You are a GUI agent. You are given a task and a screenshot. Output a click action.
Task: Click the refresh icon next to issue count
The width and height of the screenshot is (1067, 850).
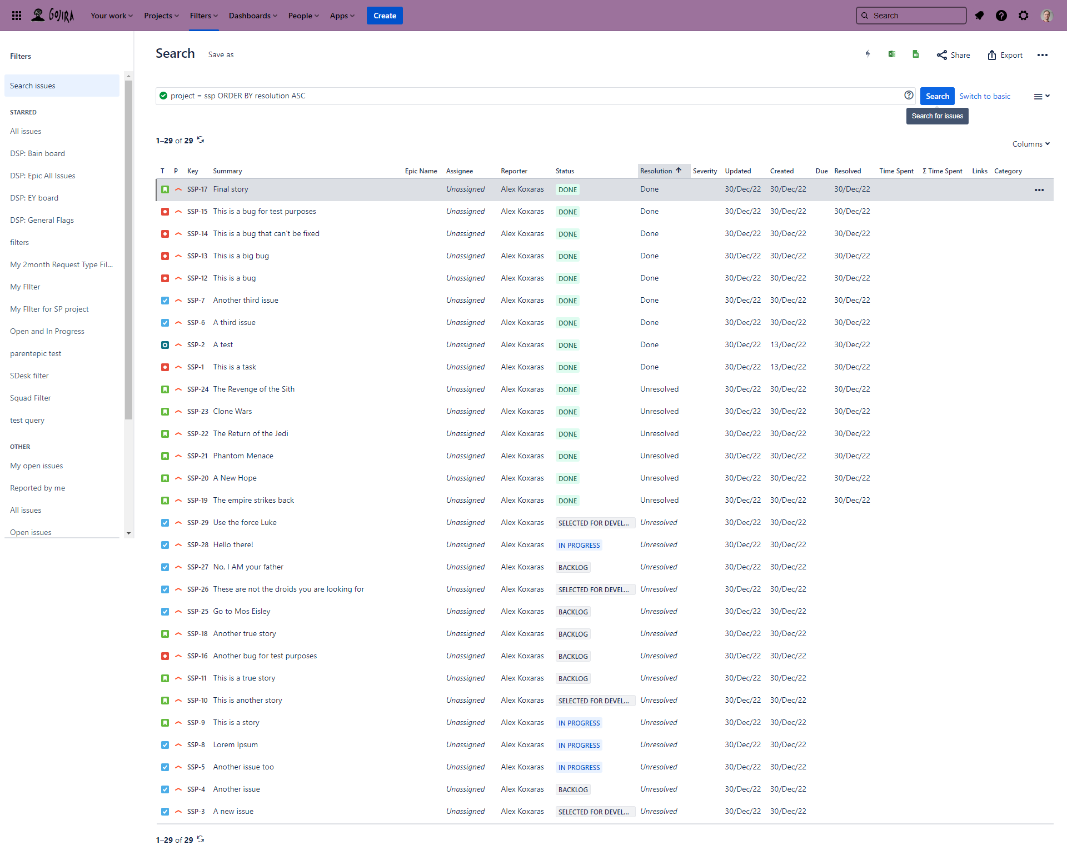click(x=200, y=139)
